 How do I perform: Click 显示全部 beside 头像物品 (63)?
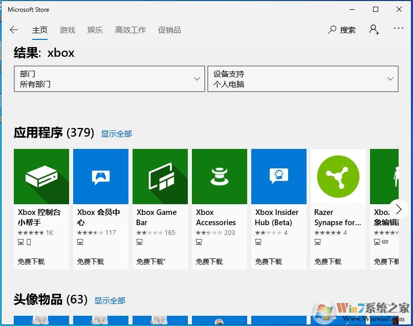110,301
